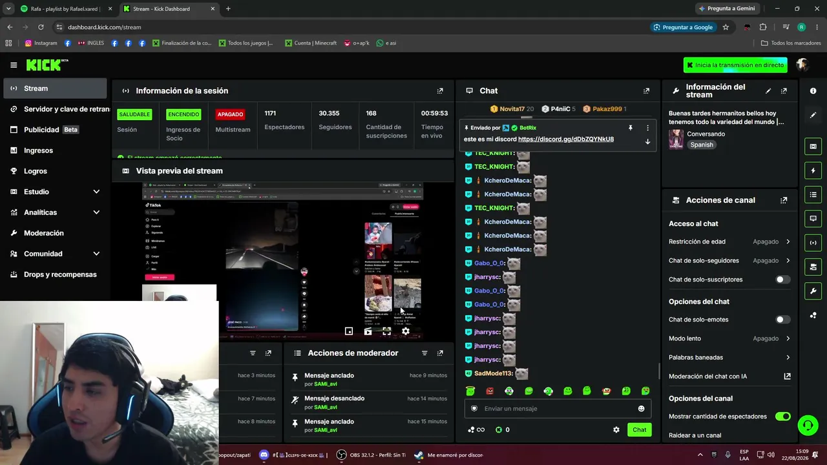Click the Spanish language tag
This screenshot has height=465, width=827.
(x=702, y=145)
